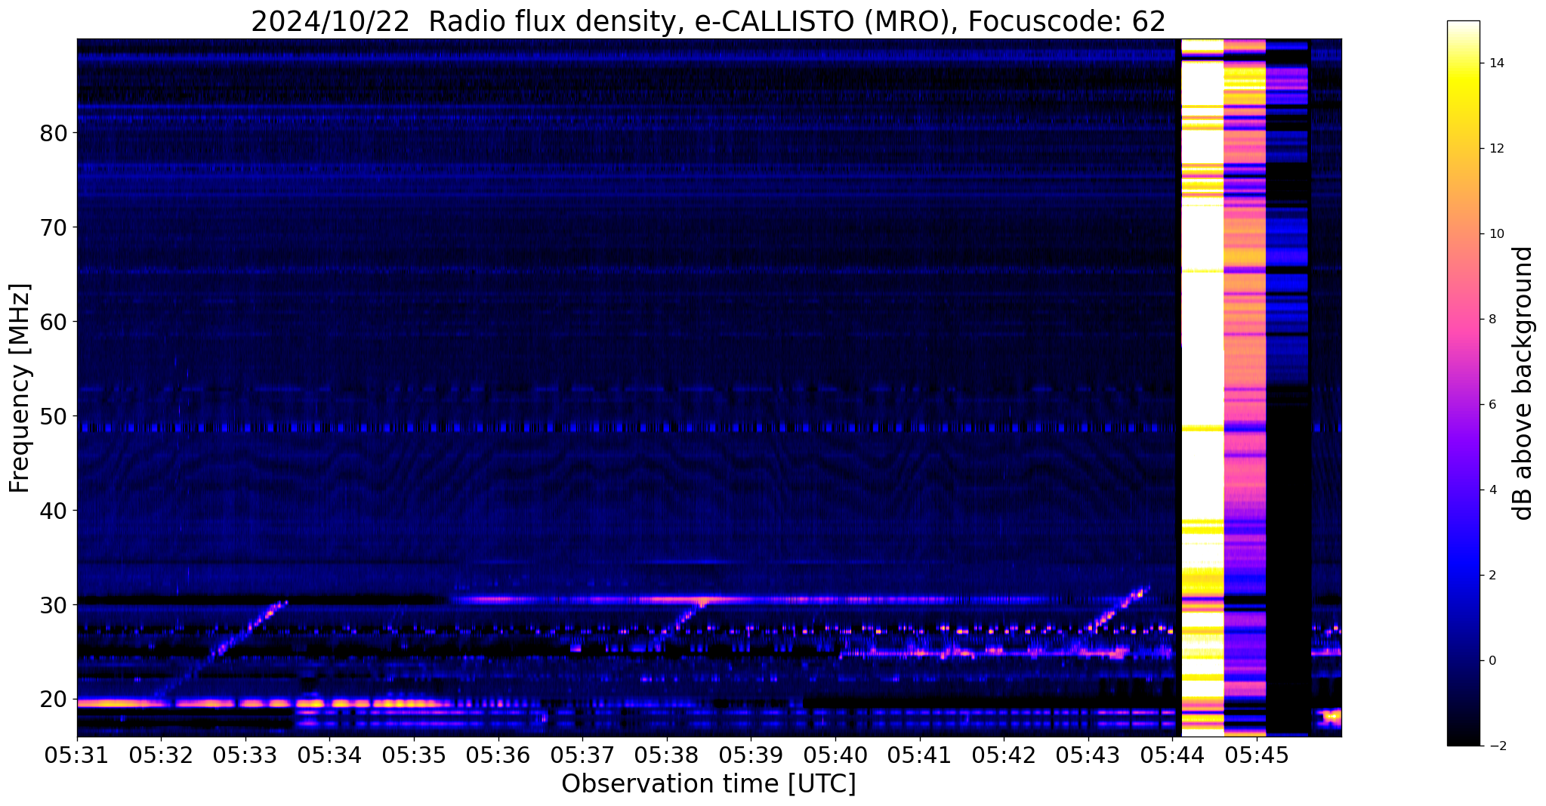Click the colorbar tick value 2
This screenshot has width=1546, height=806.
[1493, 575]
